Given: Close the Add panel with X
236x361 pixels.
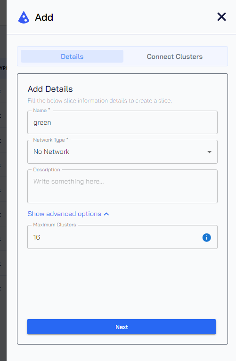Looking at the screenshot, I should 221,16.
